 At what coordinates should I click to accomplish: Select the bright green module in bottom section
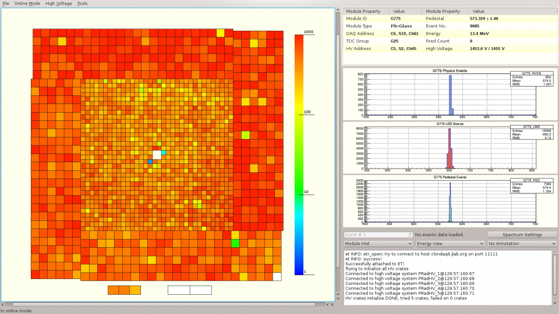235,243
